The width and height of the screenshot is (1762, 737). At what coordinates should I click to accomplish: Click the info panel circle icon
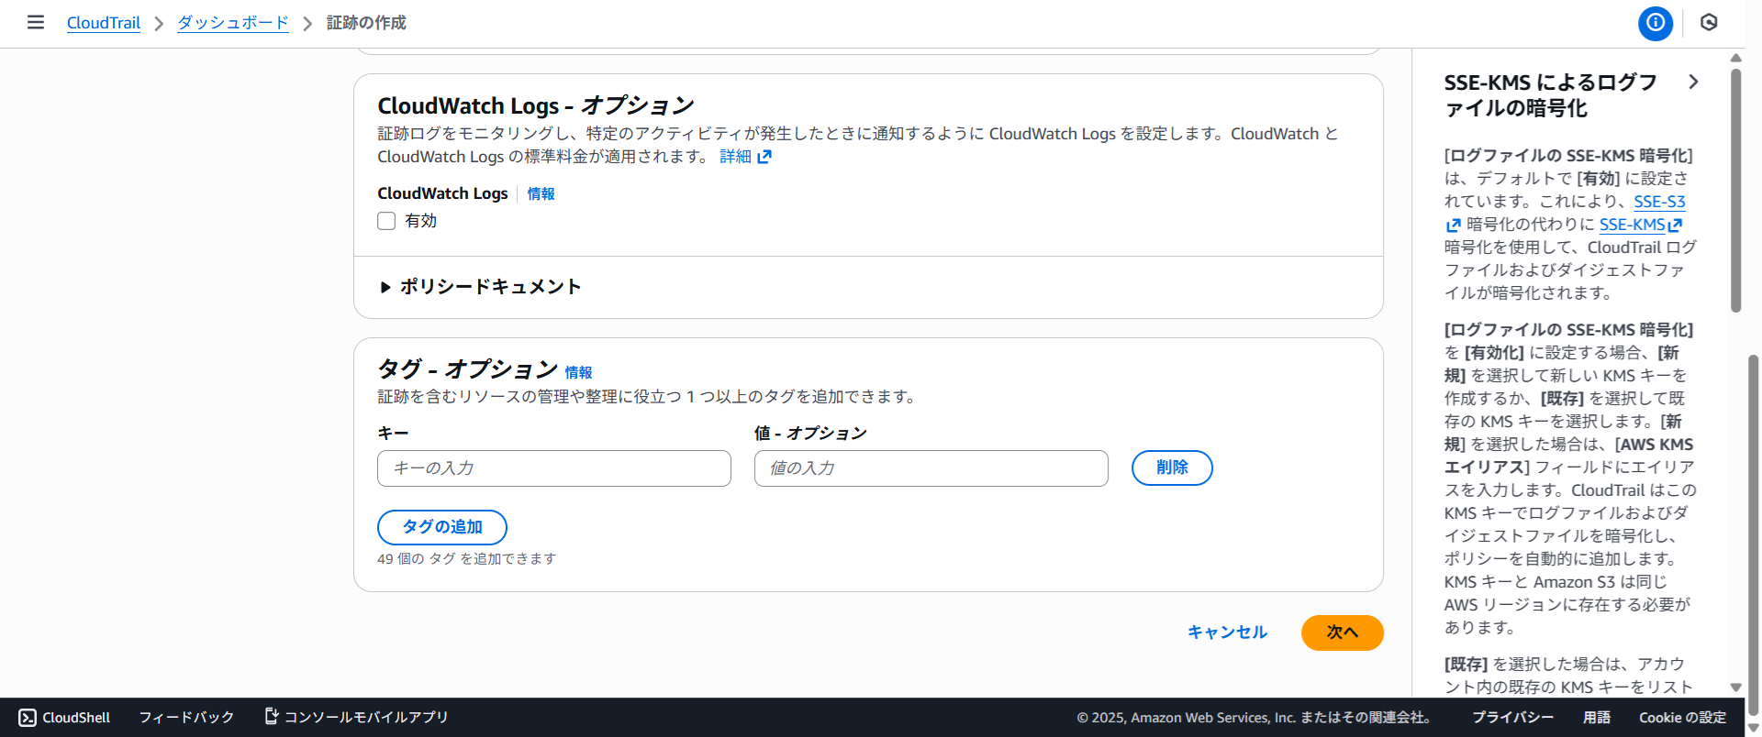point(1655,23)
